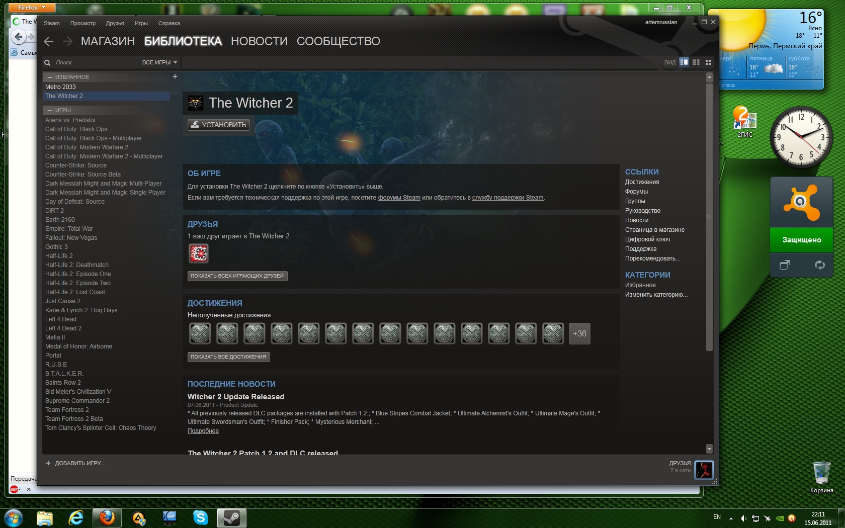This screenshot has height=528, width=845.
Task: Switch to list view icon
Action: (x=696, y=62)
